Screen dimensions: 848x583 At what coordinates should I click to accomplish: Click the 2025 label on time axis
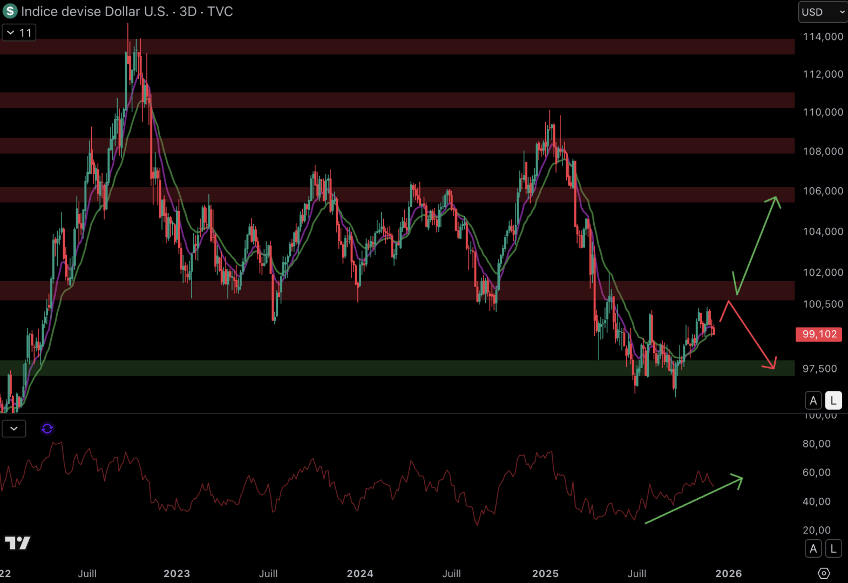coord(545,573)
